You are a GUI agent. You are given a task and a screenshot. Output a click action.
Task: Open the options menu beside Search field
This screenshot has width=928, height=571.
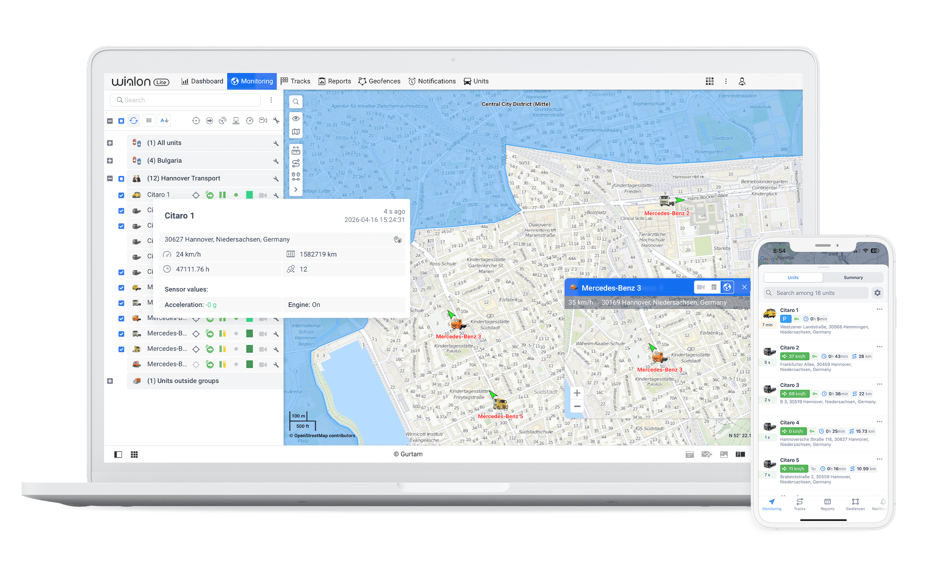coord(271,100)
